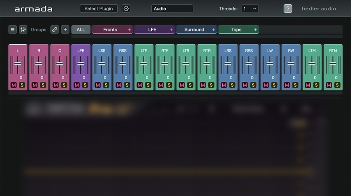Expand the LFE group with its plus
The image size is (351, 196).
171,30
